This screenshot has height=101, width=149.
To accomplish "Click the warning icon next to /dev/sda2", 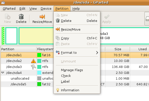I will (x=33, y=61).
